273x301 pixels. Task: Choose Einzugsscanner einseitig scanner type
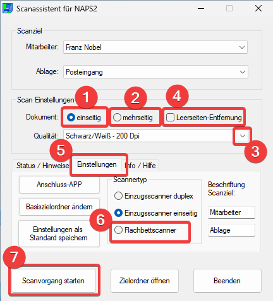(155, 213)
